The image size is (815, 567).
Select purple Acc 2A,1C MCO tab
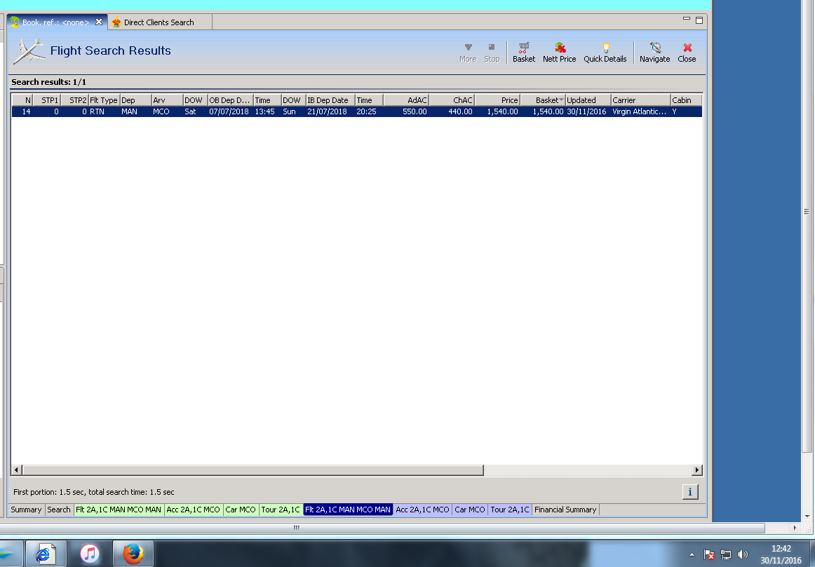422,510
